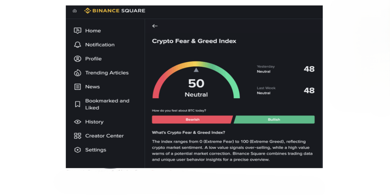This screenshot has width=390, height=195.
Task: Click the Yesterday index value 48
Action: tap(309, 69)
